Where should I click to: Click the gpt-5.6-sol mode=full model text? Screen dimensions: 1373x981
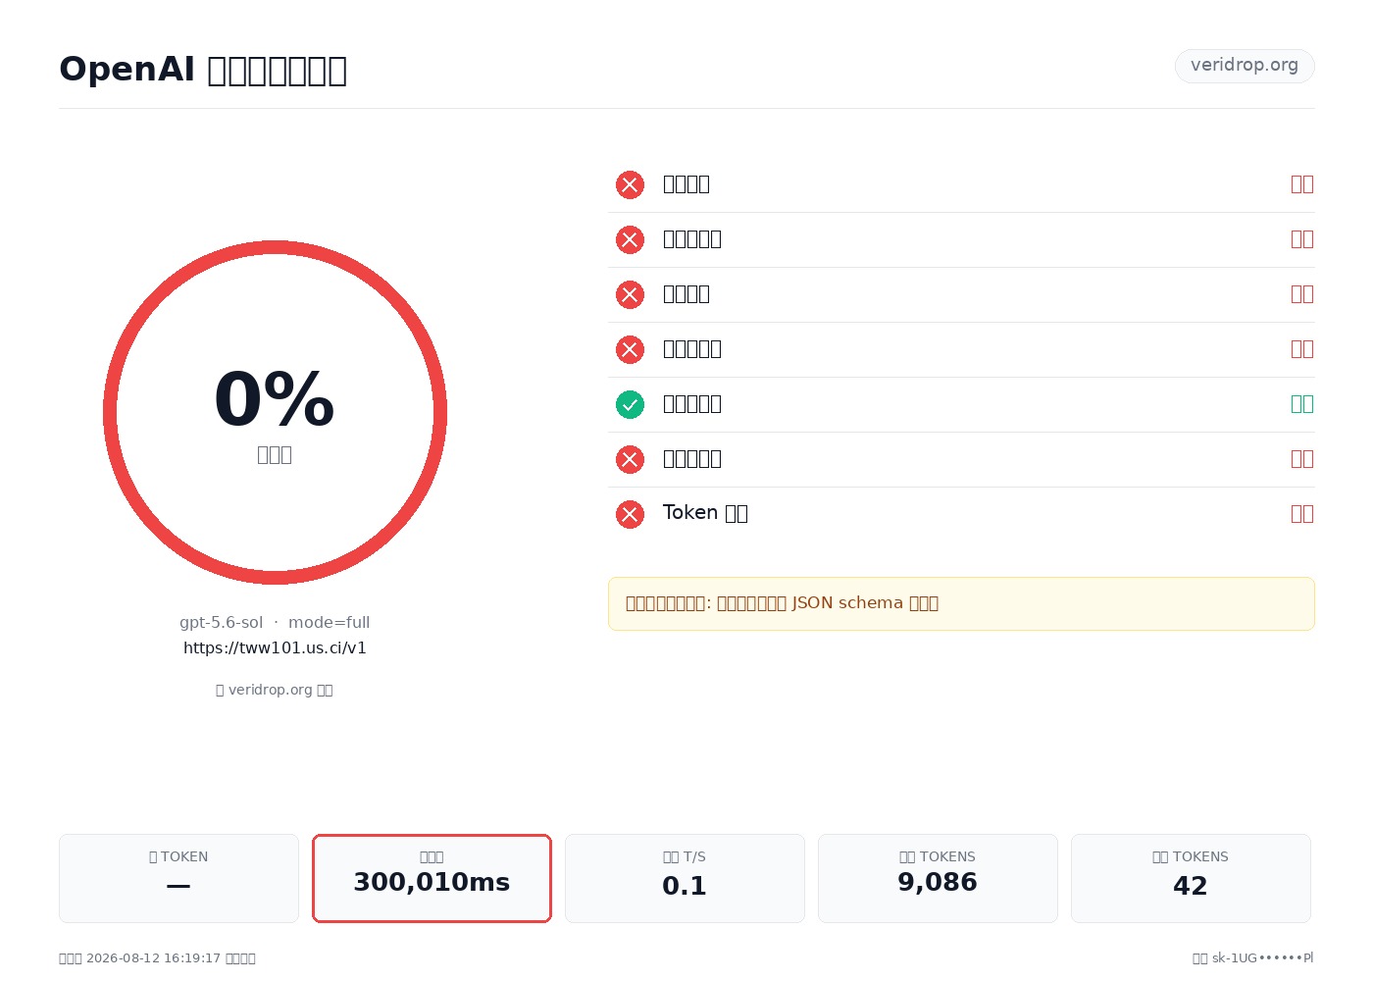pos(275,622)
